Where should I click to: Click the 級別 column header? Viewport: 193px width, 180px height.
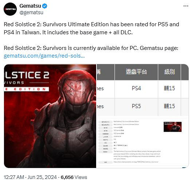169,72
